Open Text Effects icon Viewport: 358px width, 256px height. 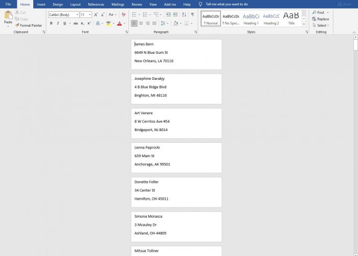[98, 24]
